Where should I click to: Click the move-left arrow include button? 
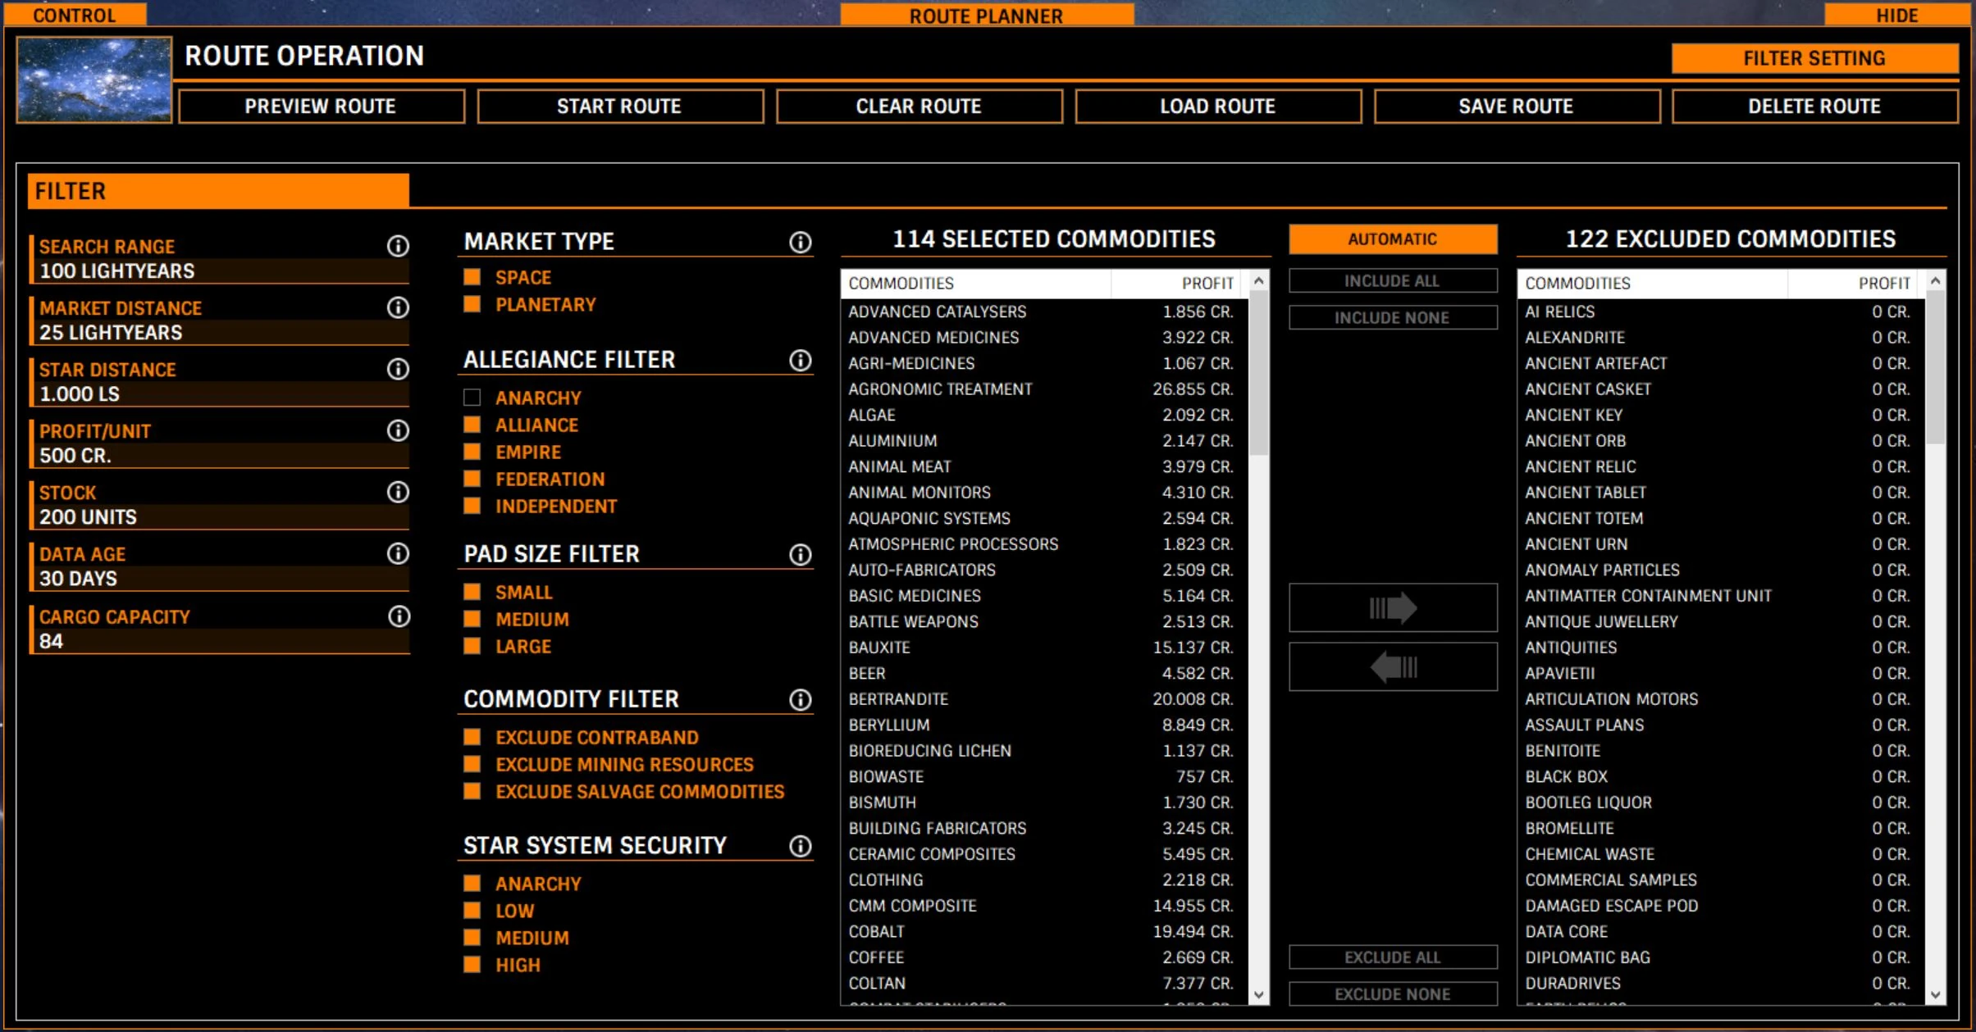(x=1392, y=666)
